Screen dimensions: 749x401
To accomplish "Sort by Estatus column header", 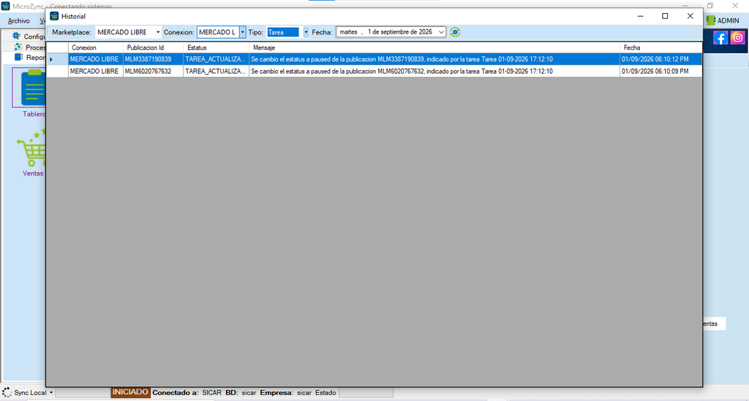I will pyautogui.click(x=216, y=48).
